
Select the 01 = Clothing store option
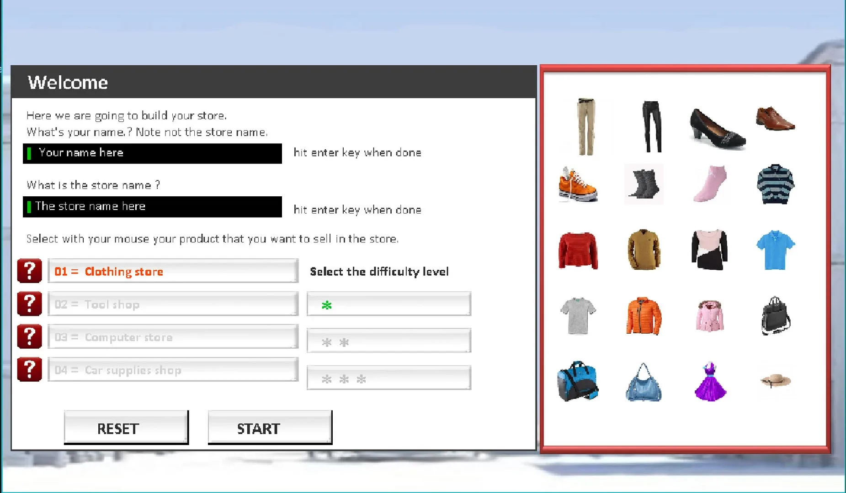[173, 271]
